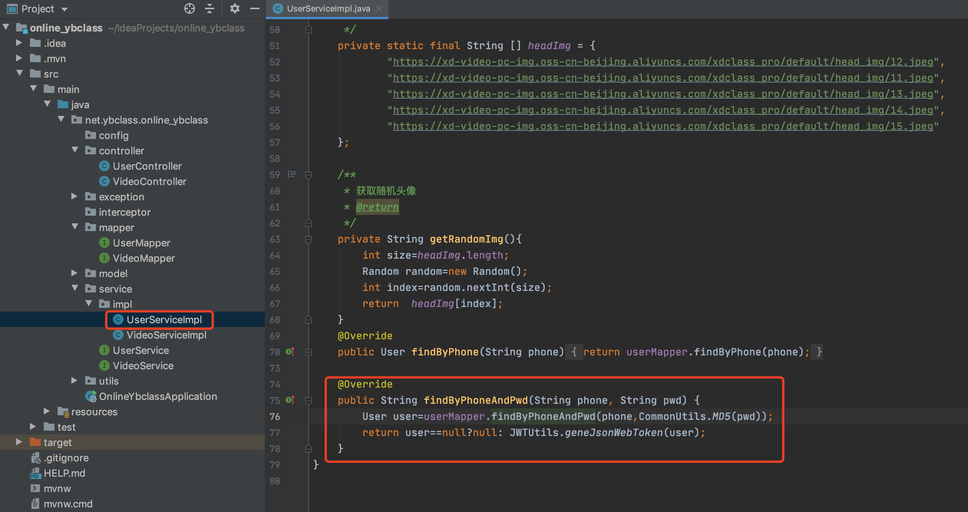Click implements gutter icon on line 75
Image resolution: width=968 pixels, height=512 pixels.
[x=290, y=400]
